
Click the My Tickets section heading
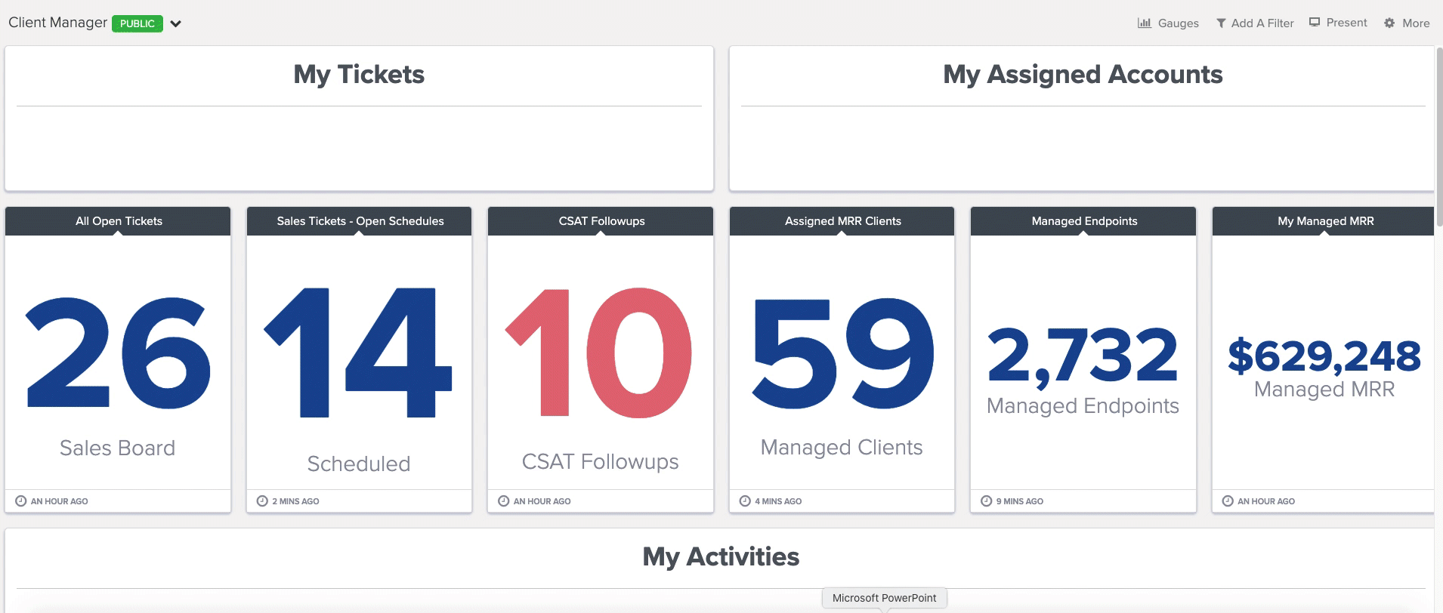coord(359,74)
